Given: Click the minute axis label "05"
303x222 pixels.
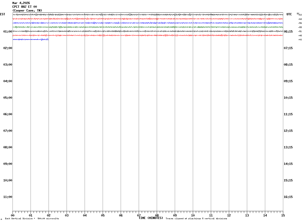Looking at the screenshot, I should pos(103,215).
